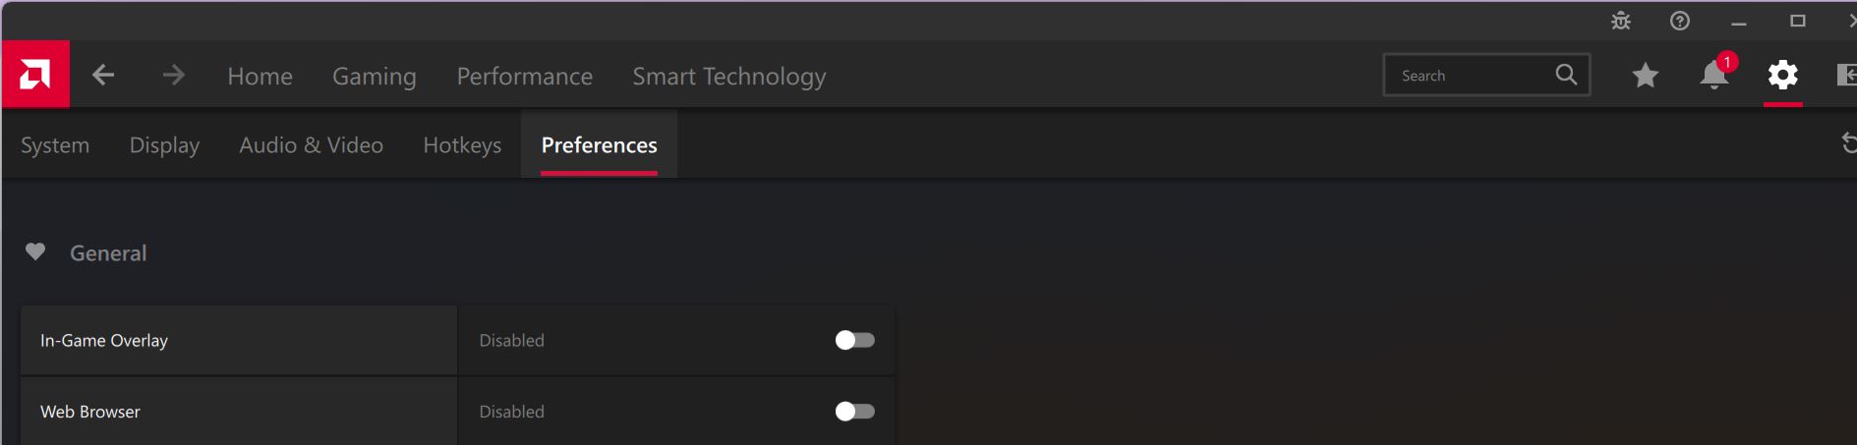This screenshot has height=445, width=1857.
Task: Open notifications bell icon
Action: [x=1713, y=76]
